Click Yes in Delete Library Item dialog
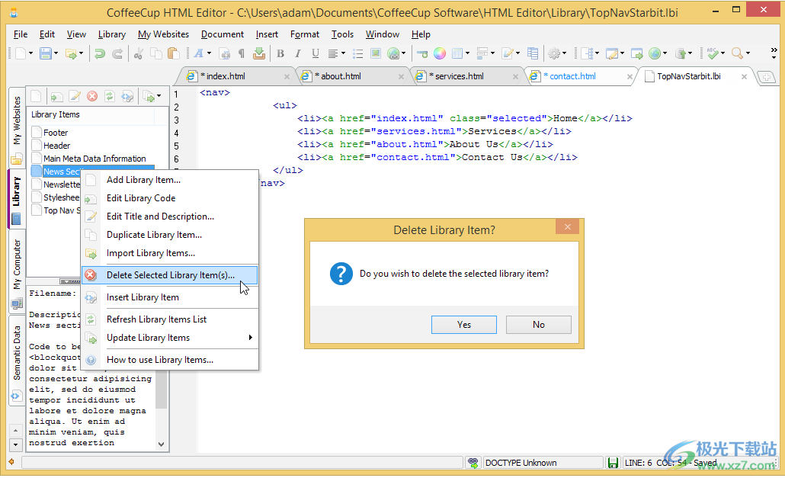Screen dimensions: 785x478 [464, 325]
